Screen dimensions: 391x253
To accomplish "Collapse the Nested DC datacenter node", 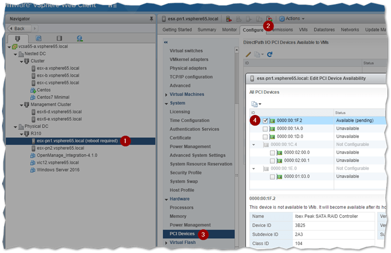I will (x=16, y=54).
